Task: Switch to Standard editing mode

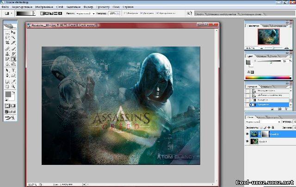Action: [7, 106]
